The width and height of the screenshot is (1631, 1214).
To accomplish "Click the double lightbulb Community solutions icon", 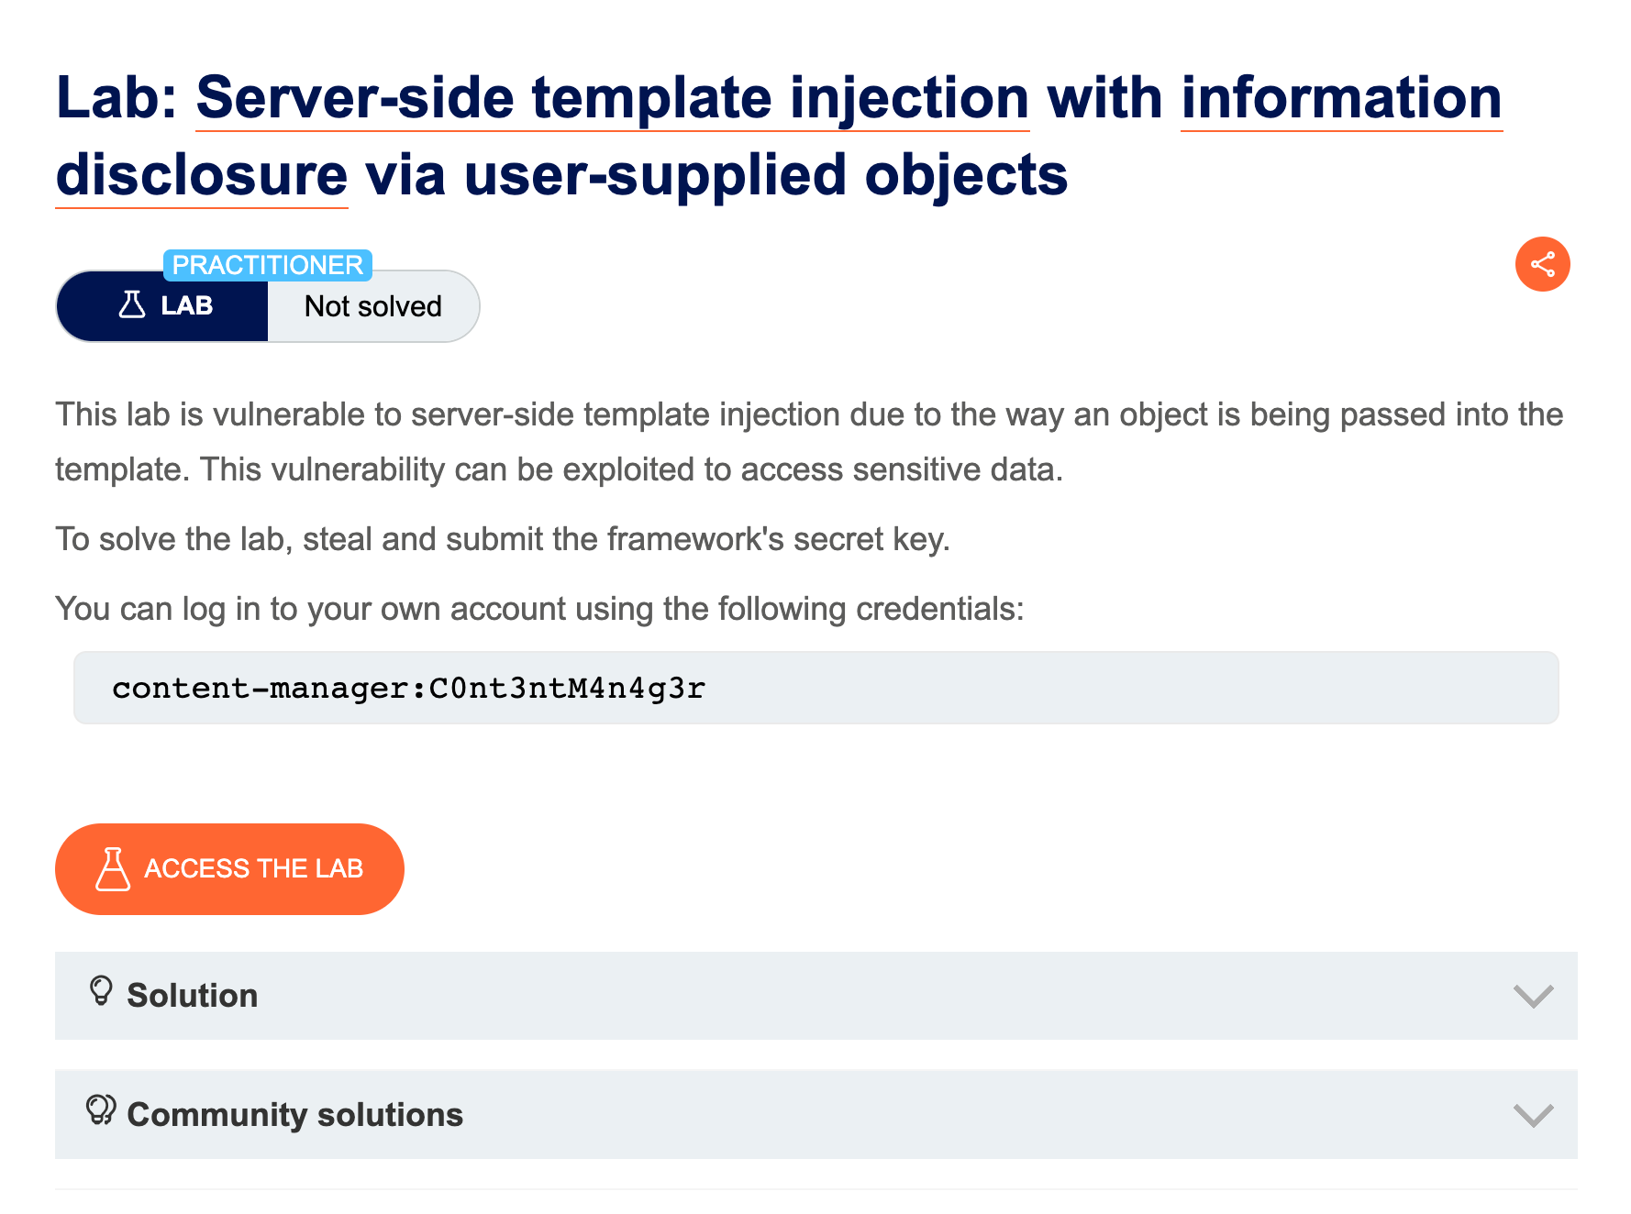I will (x=101, y=1109).
